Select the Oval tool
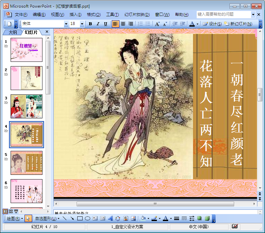265x233 pixels. coord(87,218)
